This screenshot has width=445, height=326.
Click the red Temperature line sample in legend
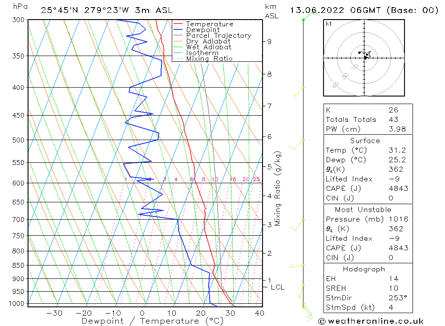pos(178,24)
